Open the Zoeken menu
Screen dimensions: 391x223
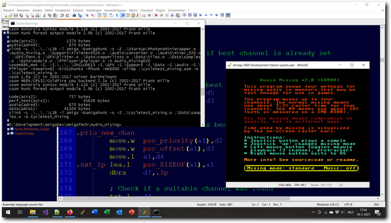click(37, 10)
